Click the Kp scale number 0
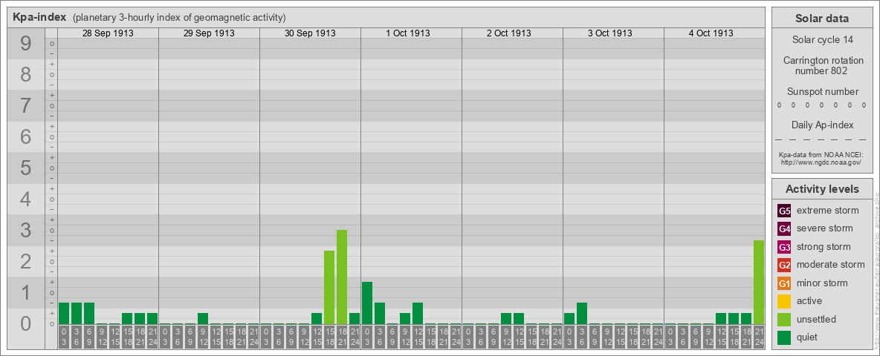880x356 pixels. (26, 323)
